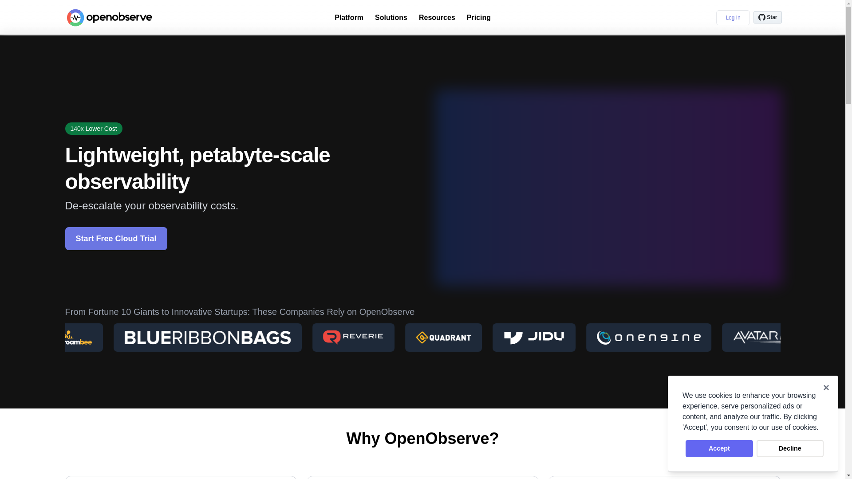Click the 140x Lower Cost badge

94,129
